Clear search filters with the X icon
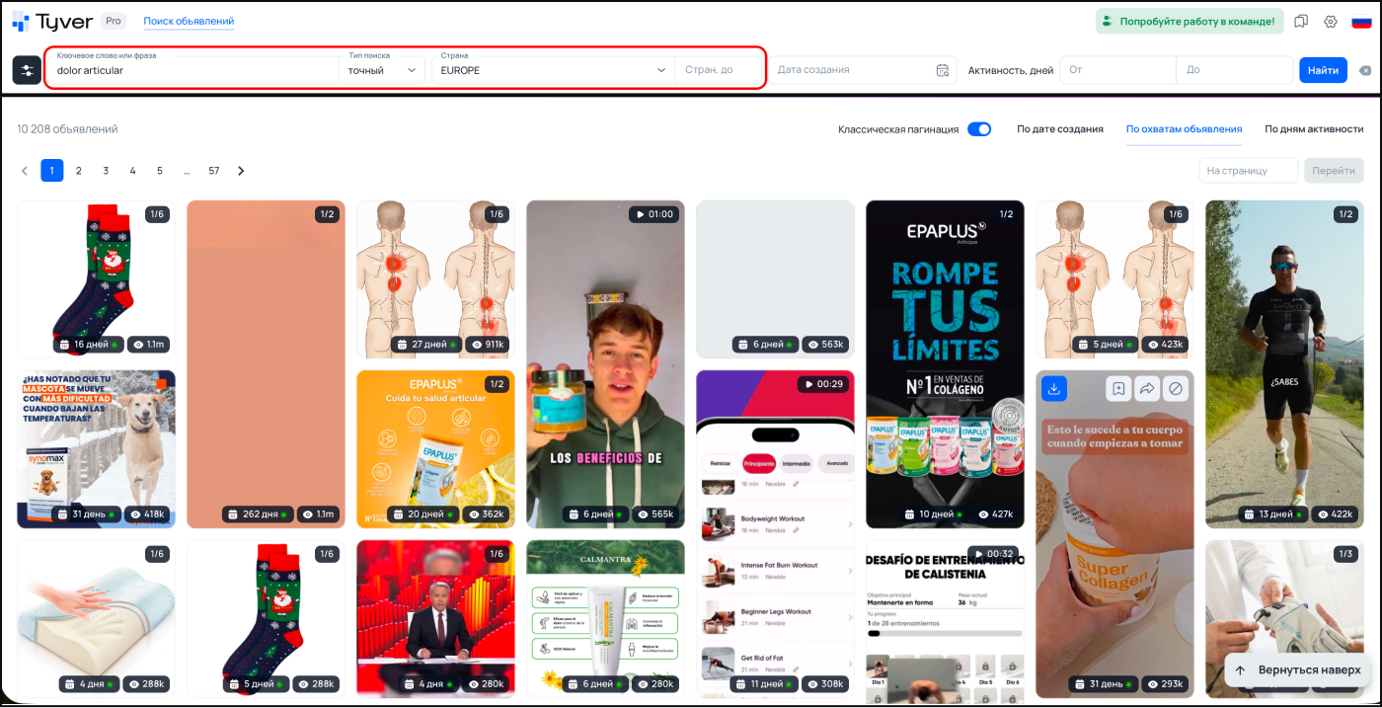Viewport: 1382px width, 708px height. [x=1364, y=70]
